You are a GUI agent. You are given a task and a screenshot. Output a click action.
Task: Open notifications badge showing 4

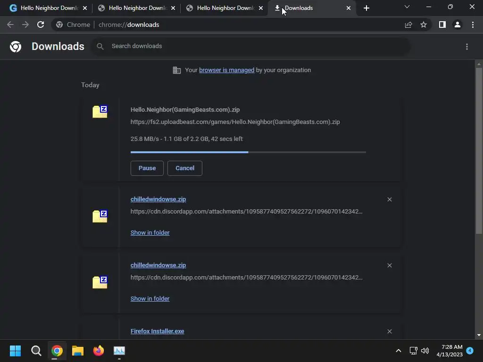(x=470, y=350)
